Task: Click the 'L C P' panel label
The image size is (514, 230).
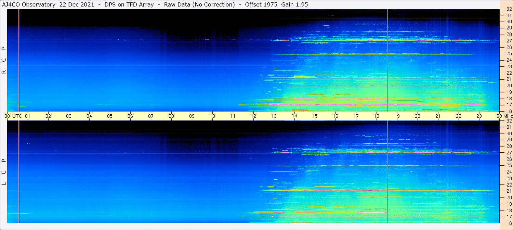Action: [x=4, y=172]
